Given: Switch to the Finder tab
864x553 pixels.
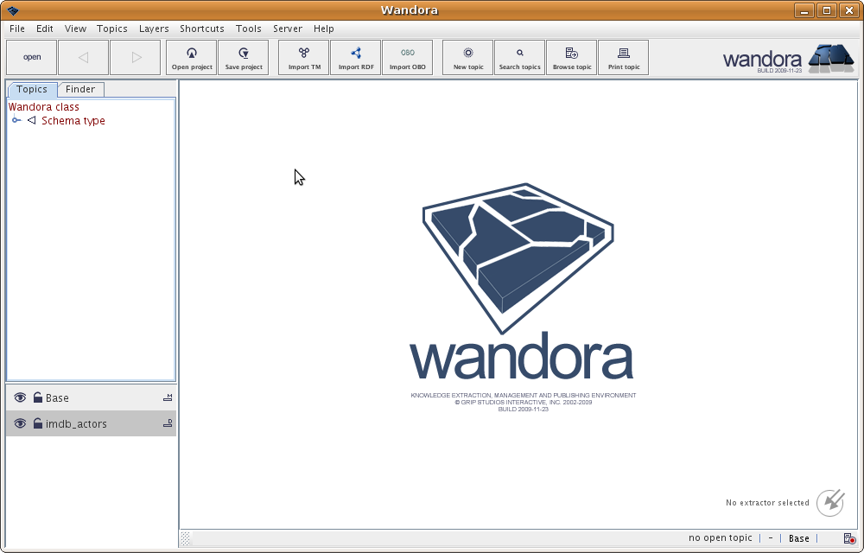Looking at the screenshot, I should pos(80,89).
